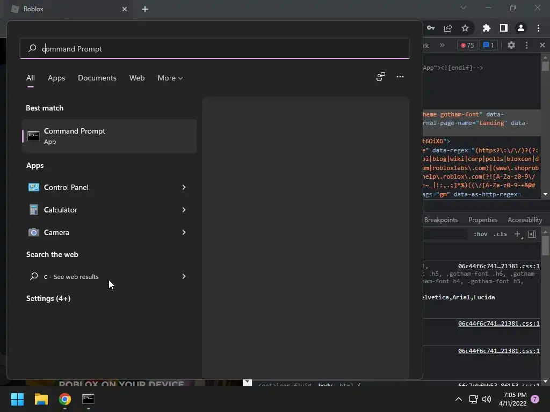Image resolution: width=550 pixels, height=412 pixels.
Task: Open 5fc7ebfbb53 css source link
Action: point(499,385)
